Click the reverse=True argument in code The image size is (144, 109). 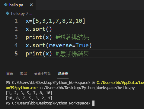click(x=69, y=45)
